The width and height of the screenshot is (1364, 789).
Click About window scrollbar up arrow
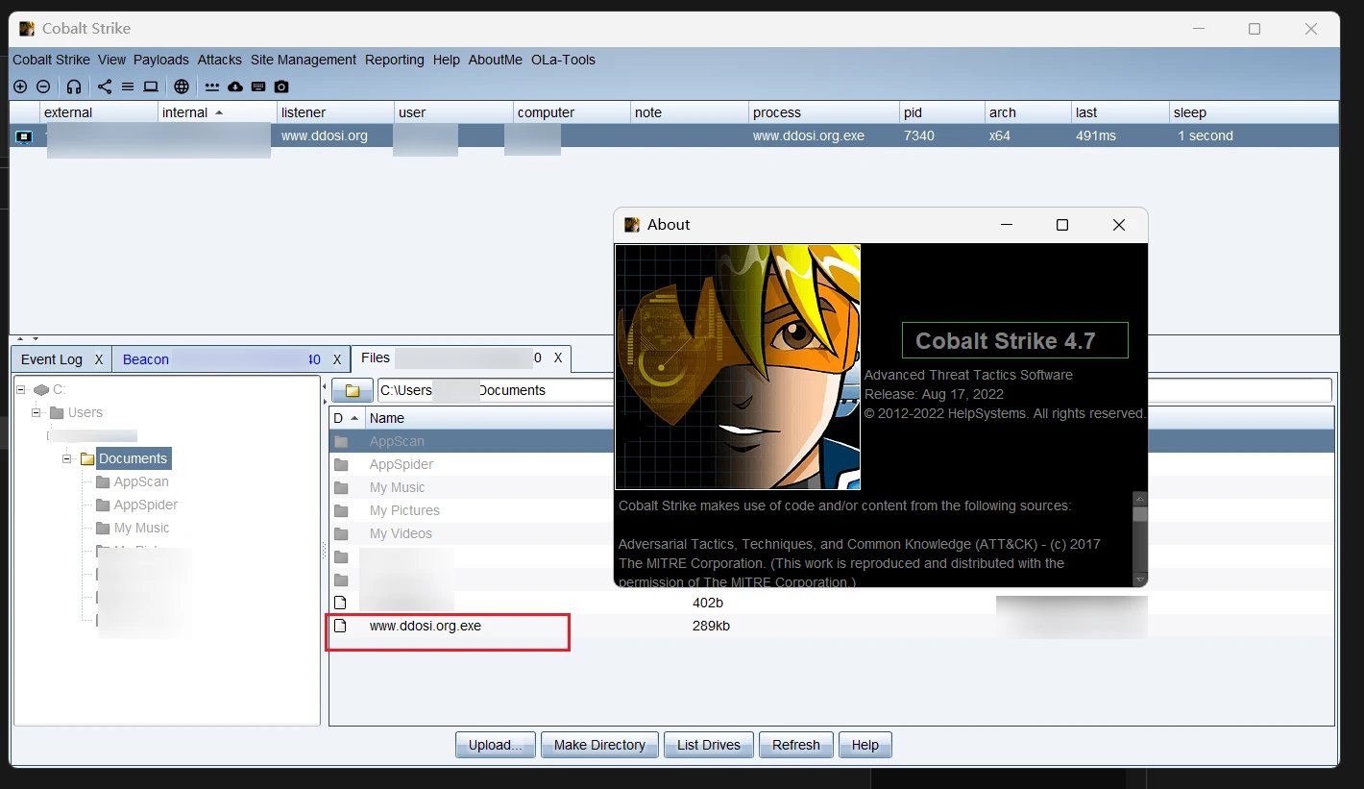click(x=1140, y=499)
